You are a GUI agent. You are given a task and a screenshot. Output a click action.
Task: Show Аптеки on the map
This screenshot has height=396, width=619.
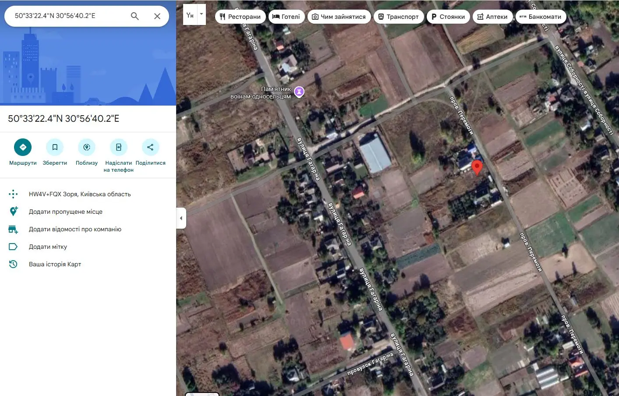[492, 16]
